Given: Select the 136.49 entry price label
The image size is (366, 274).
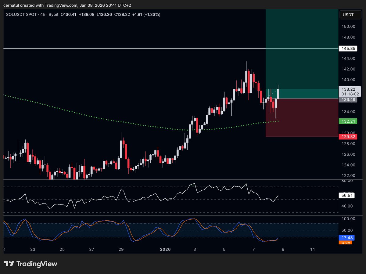Looking at the screenshot, I should (348, 100).
